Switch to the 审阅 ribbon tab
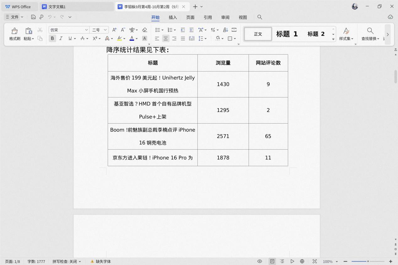The image size is (398, 265). (225, 17)
